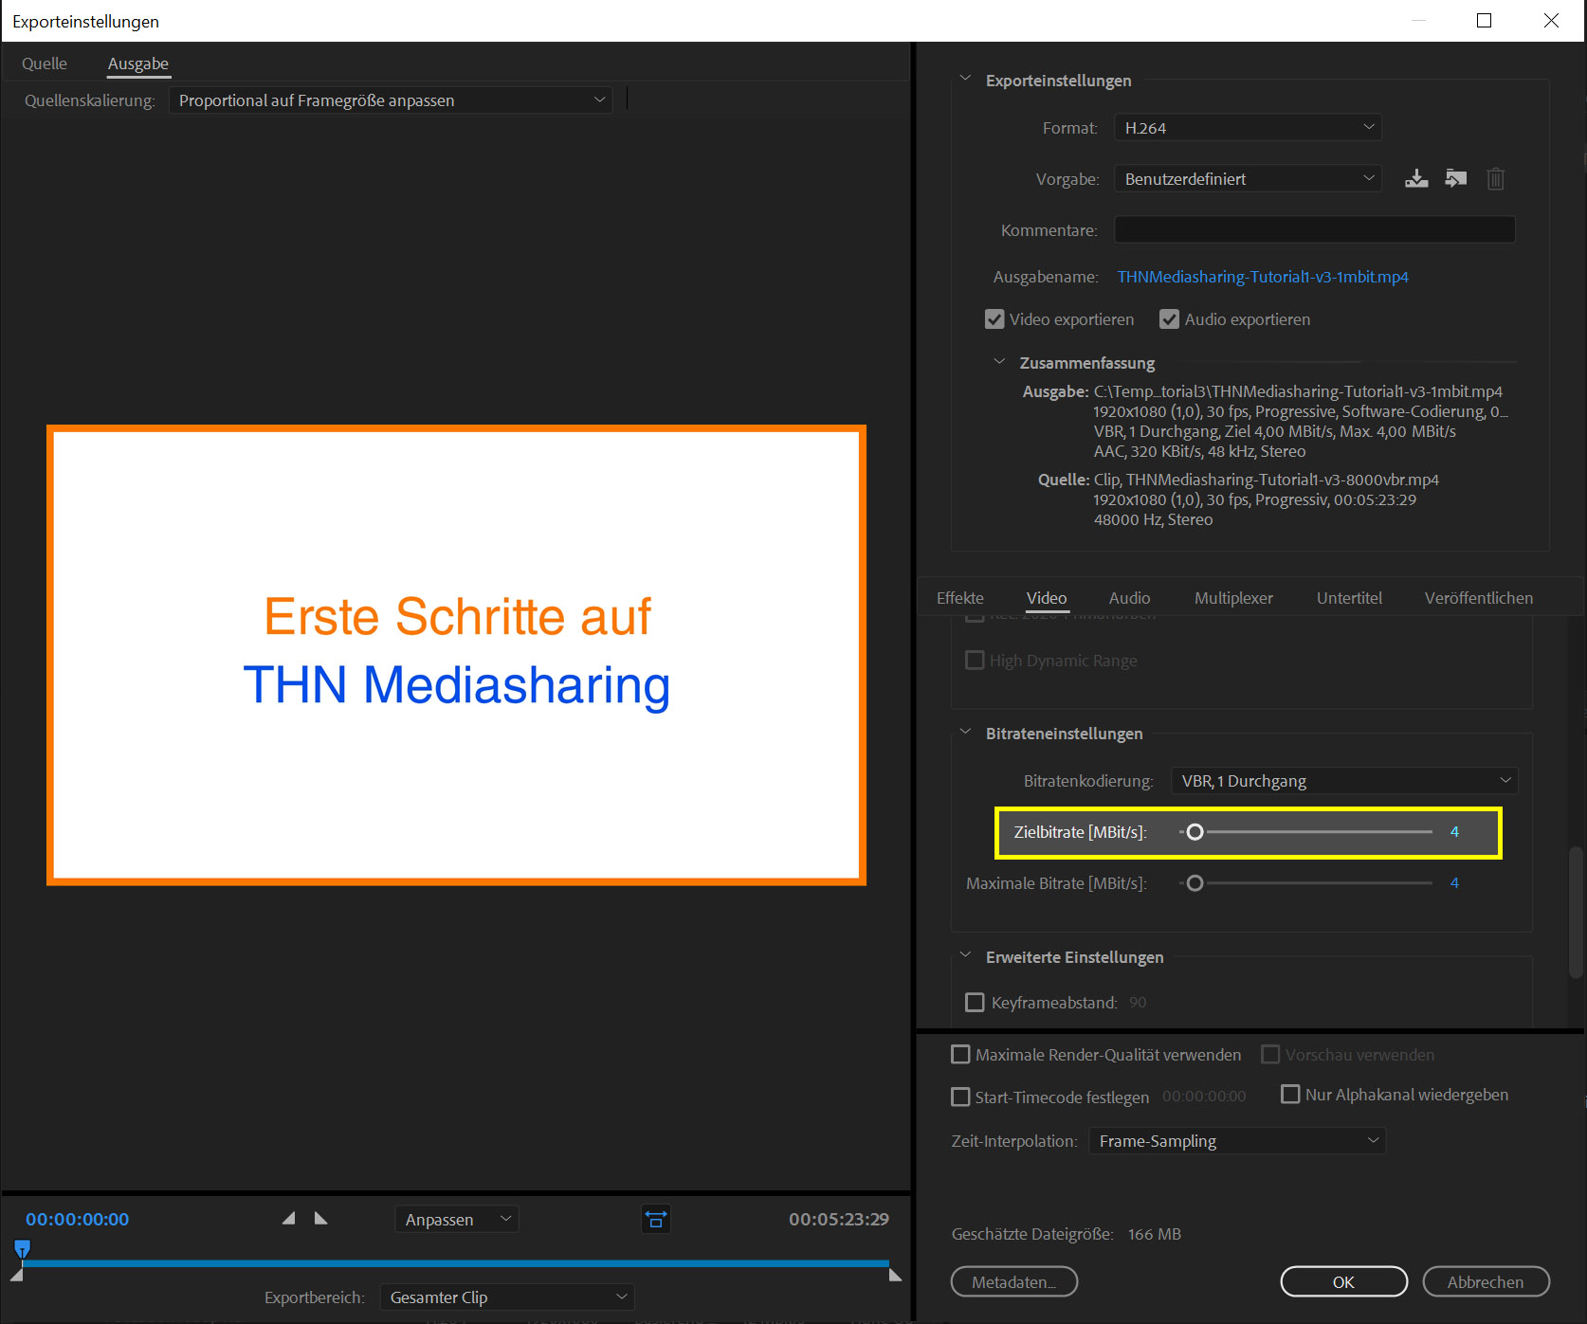Uncheck Audio exportieren checkbox

(1169, 319)
